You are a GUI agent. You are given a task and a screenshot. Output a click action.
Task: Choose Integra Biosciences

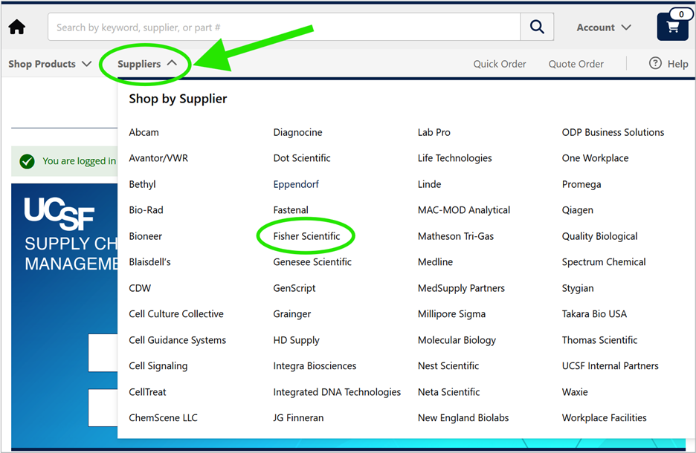315,365
